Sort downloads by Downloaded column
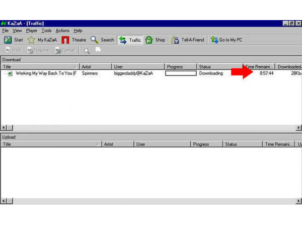This screenshot has height=226, width=302. [x=288, y=67]
